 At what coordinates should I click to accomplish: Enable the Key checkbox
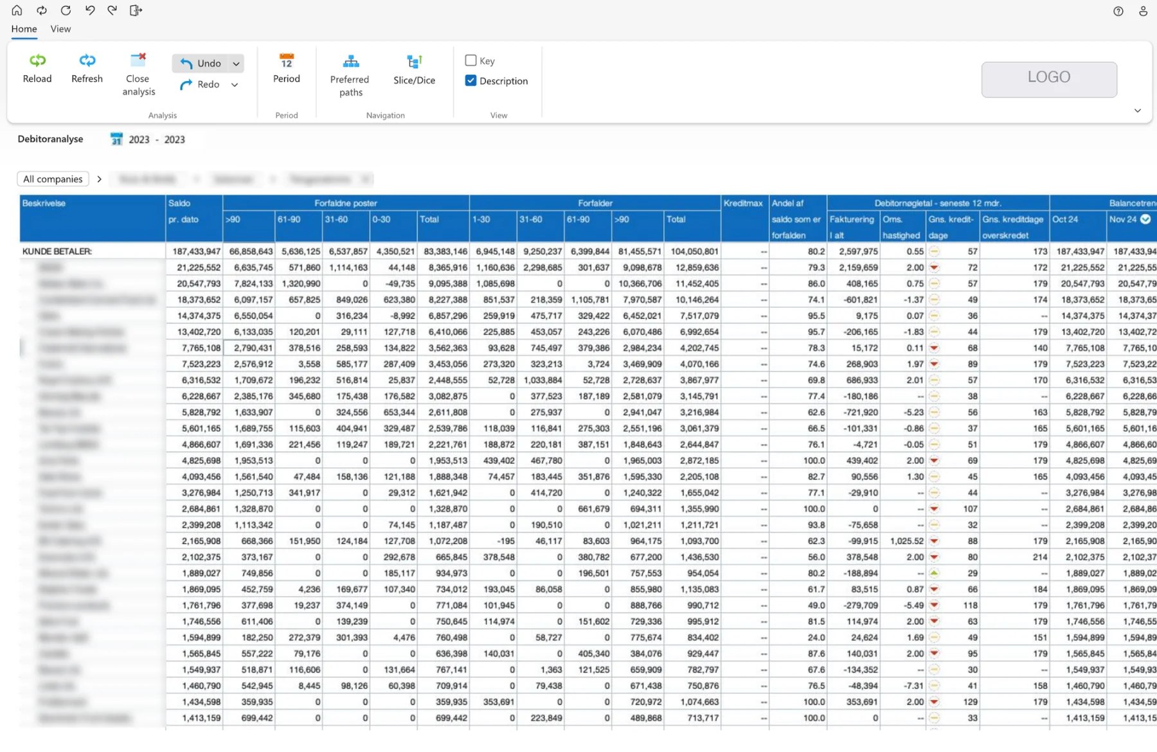pos(471,60)
